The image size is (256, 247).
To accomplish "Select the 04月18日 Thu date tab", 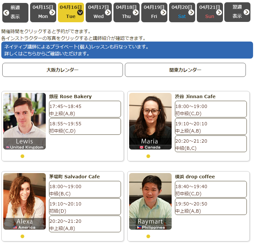I will click(x=126, y=12).
